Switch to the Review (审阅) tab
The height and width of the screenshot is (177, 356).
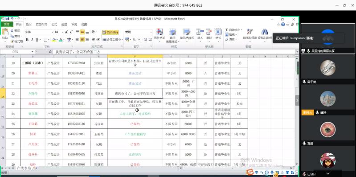coord(74,25)
